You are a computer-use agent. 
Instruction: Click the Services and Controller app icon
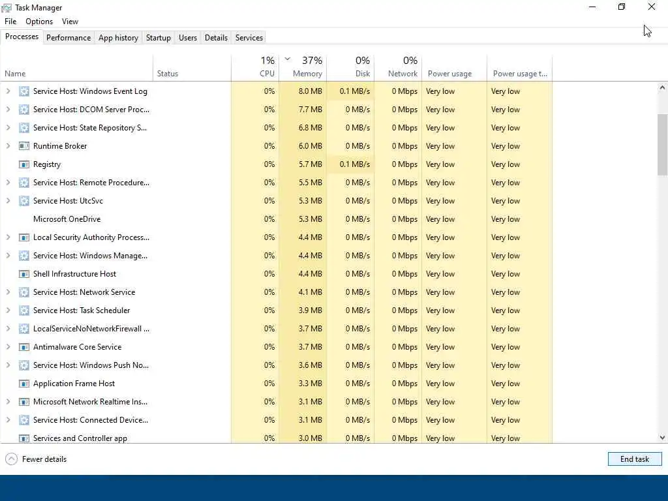[x=24, y=438]
